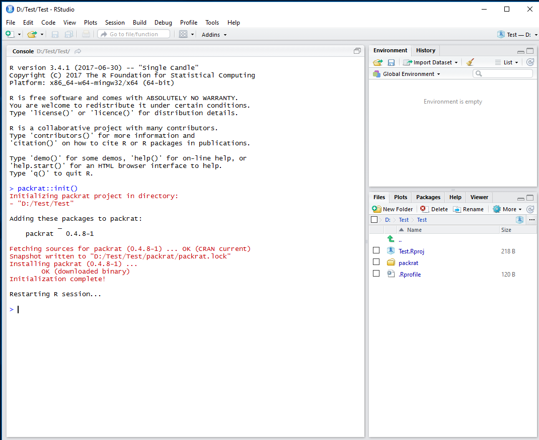Click the New Folder button
Screen dimensions: 539x440
[x=393, y=209]
